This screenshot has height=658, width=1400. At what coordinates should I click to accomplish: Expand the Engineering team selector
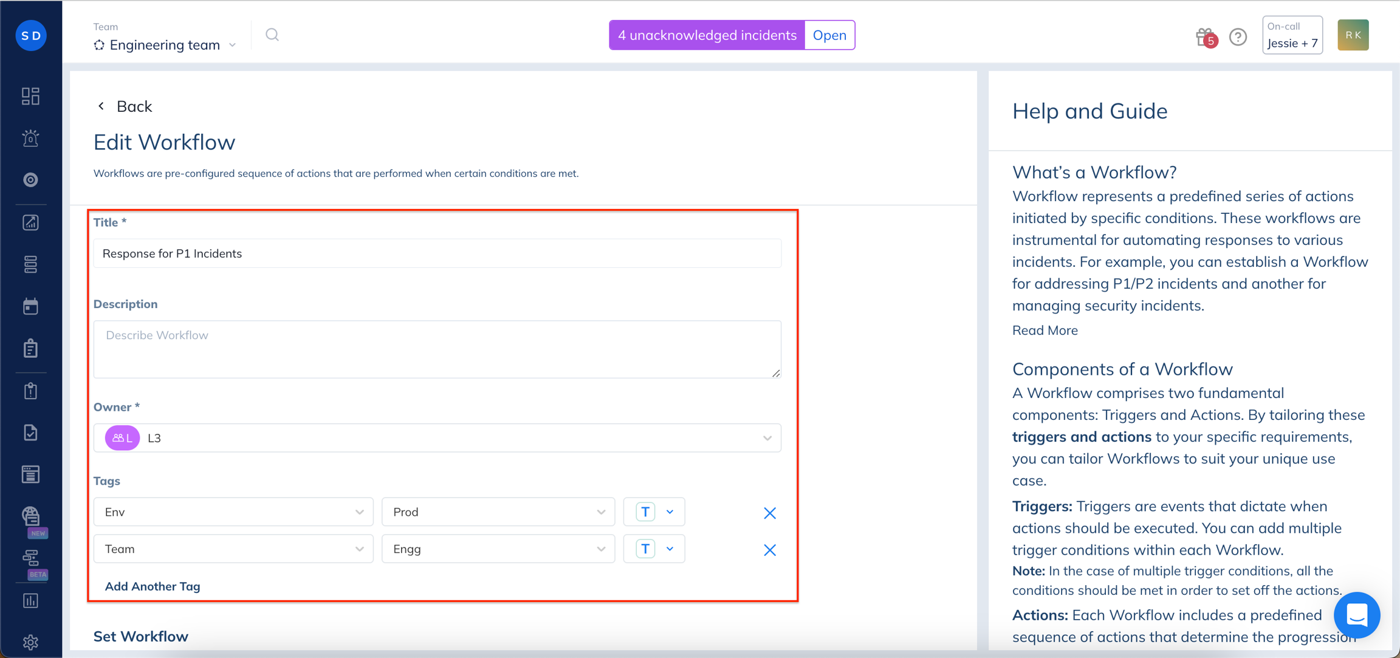point(165,44)
